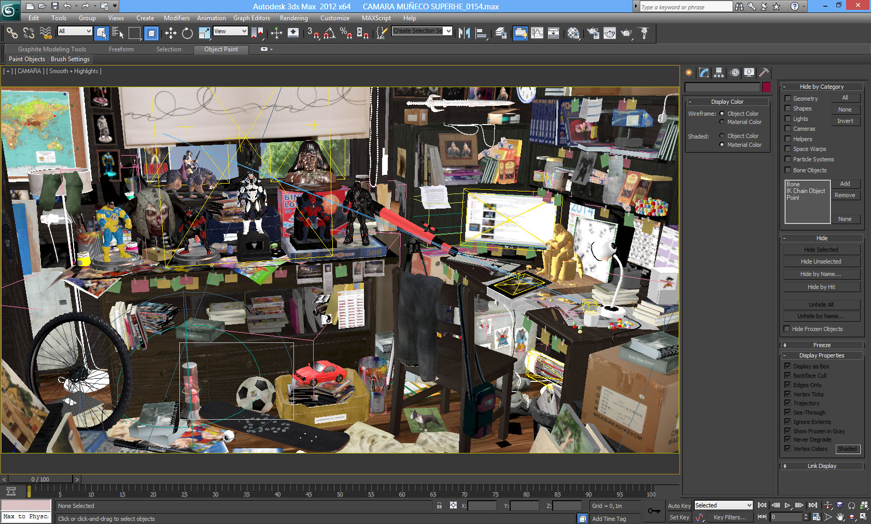Click the Hide Selected button

(x=821, y=250)
